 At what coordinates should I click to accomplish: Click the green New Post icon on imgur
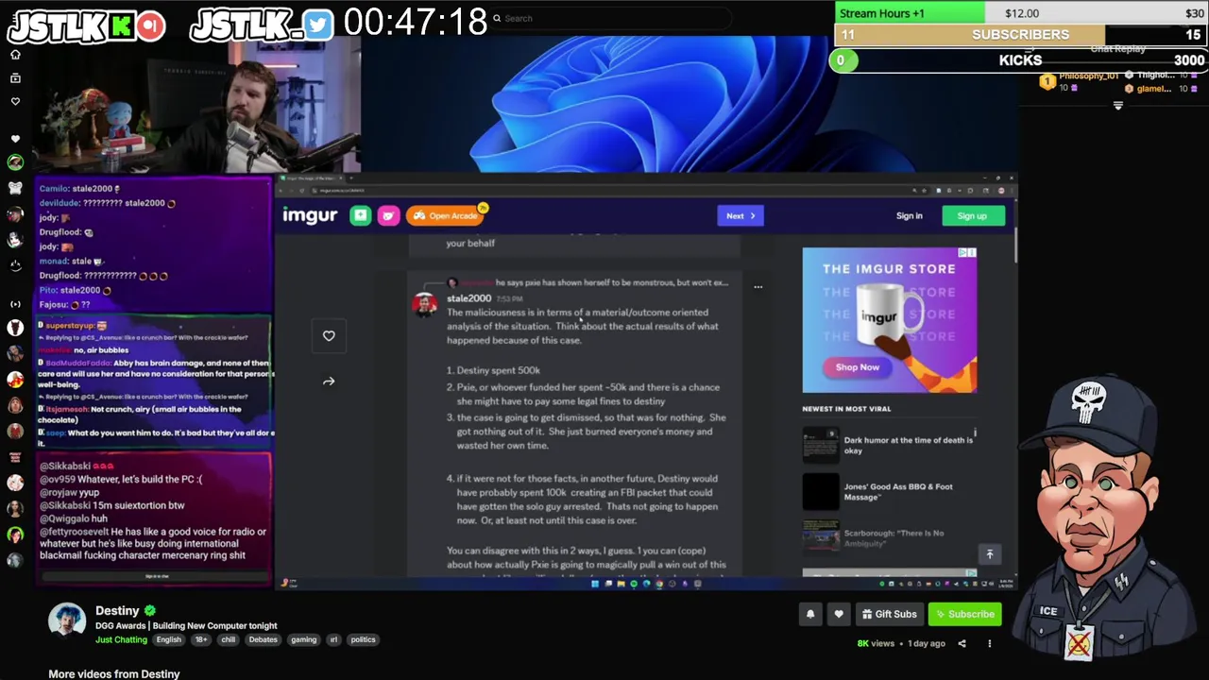[x=361, y=215]
